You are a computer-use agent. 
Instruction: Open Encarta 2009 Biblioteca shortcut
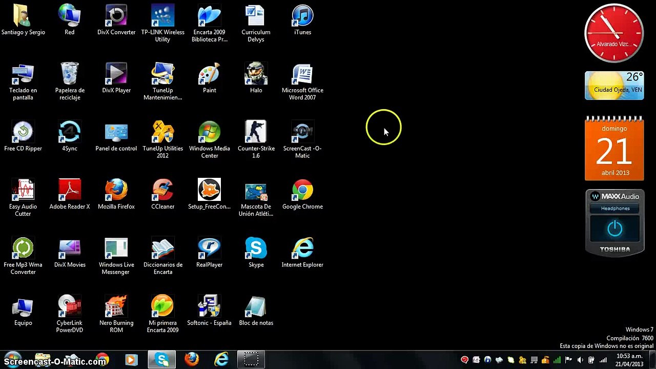[210, 24]
